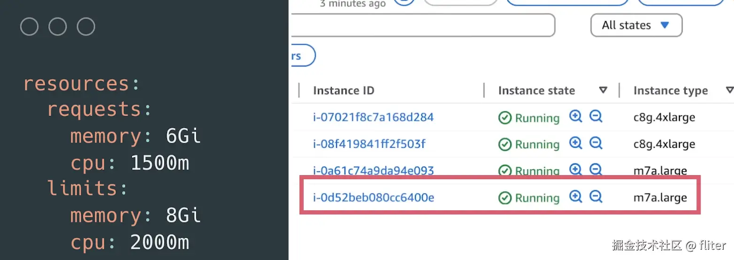Open the All states dropdown

[x=636, y=25]
